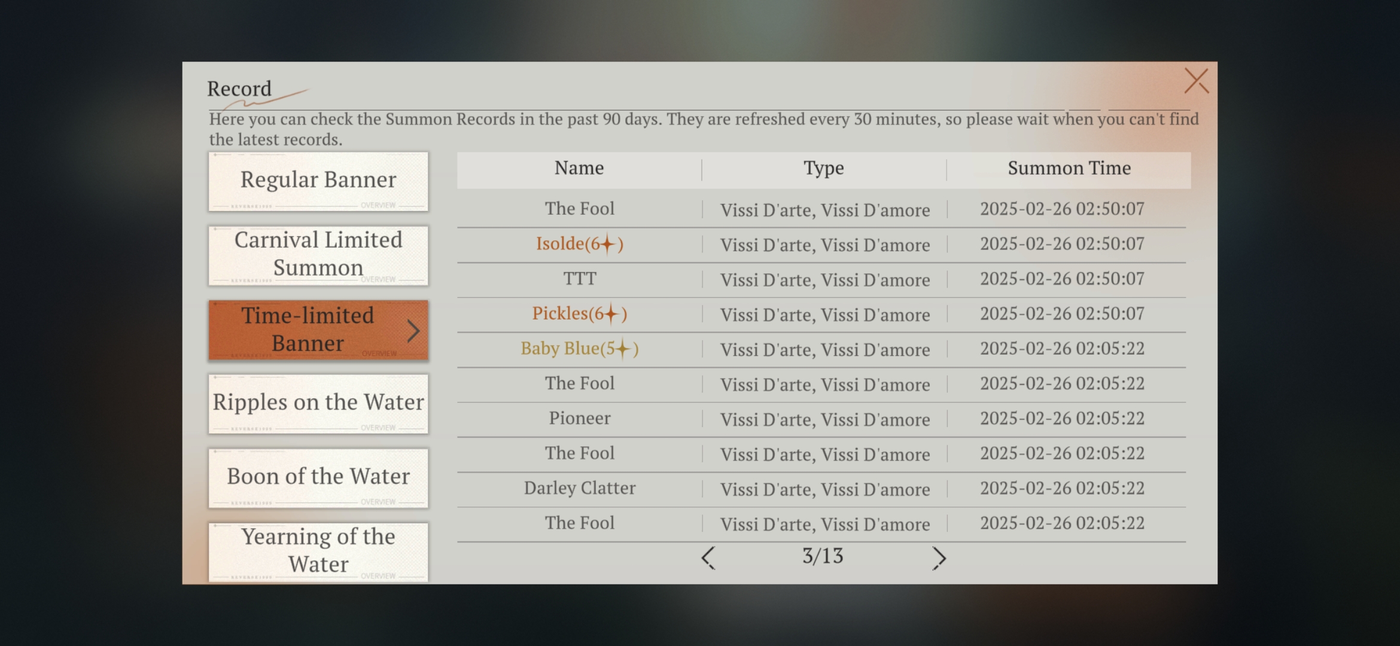1400x646 pixels.
Task: Click the Baby Blue 5-star entry
Action: coord(579,349)
